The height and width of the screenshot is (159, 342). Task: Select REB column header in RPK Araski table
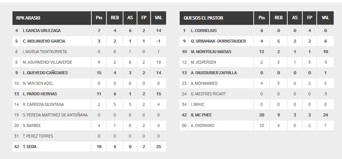click(115, 18)
